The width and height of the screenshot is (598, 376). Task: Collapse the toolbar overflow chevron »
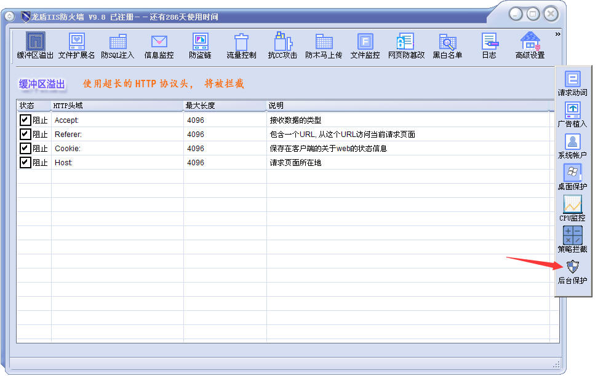[557, 34]
